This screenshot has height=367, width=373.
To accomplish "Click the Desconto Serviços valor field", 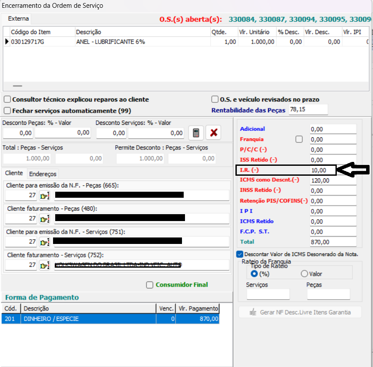I will click(156, 133).
